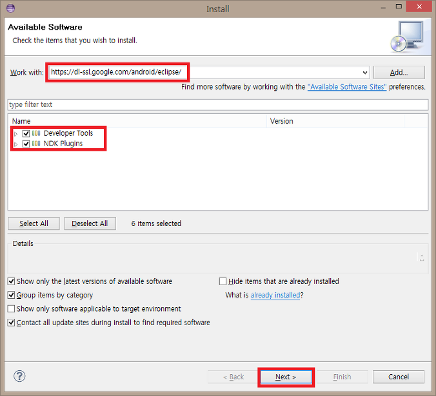The height and width of the screenshot is (396, 436).
Task: Click the Deselect All button
Action: tap(90, 223)
